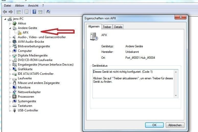Click the Prozessoren chip icon
198x132 pixels.
coord(14,97)
